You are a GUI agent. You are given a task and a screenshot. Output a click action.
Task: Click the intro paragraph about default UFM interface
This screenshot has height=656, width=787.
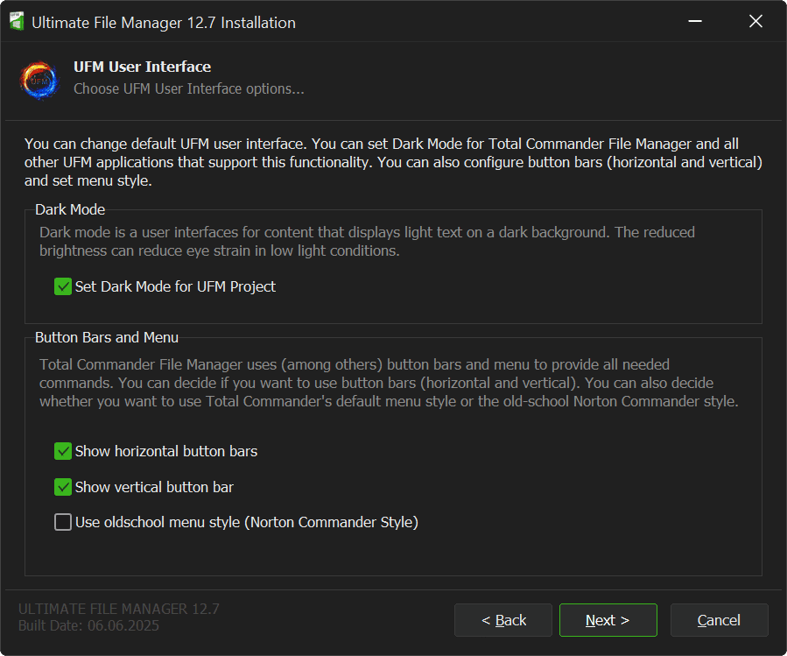point(393,162)
